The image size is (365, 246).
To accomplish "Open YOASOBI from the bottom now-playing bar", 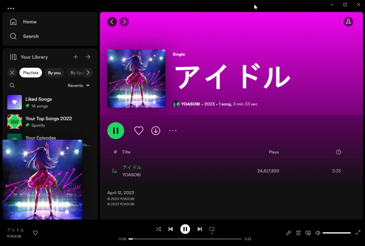I will pos(14,236).
